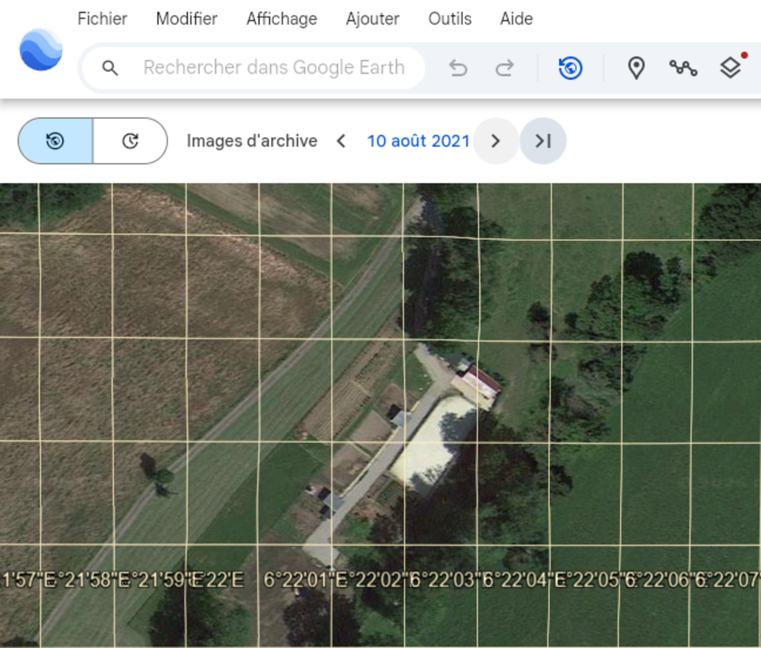761x648 pixels.
Task: Expand the Outils menu
Action: point(449,19)
